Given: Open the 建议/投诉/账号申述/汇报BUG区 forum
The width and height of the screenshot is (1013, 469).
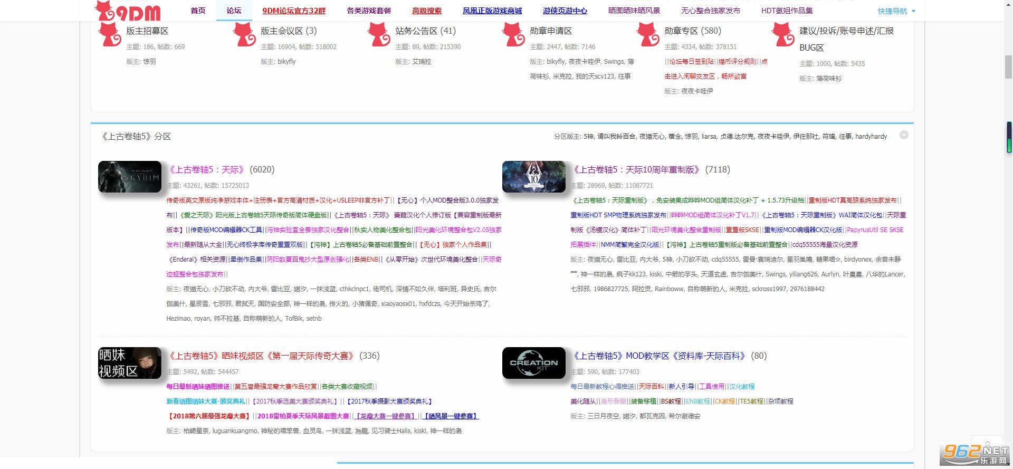Looking at the screenshot, I should [846, 39].
